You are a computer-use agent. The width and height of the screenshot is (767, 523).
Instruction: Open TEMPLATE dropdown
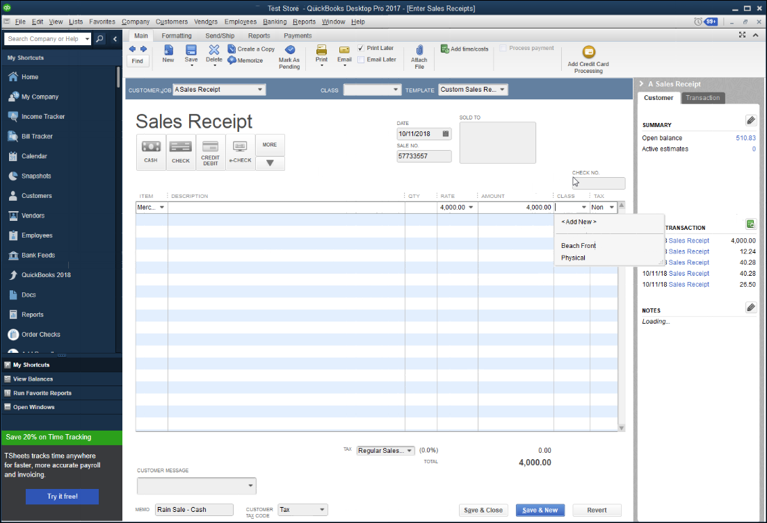pos(502,90)
